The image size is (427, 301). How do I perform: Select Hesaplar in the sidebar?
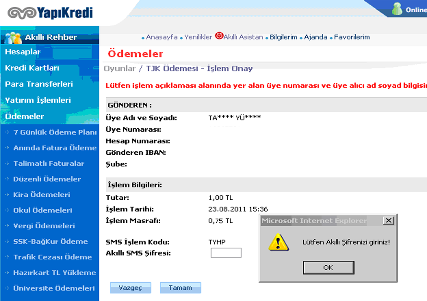[x=23, y=52]
